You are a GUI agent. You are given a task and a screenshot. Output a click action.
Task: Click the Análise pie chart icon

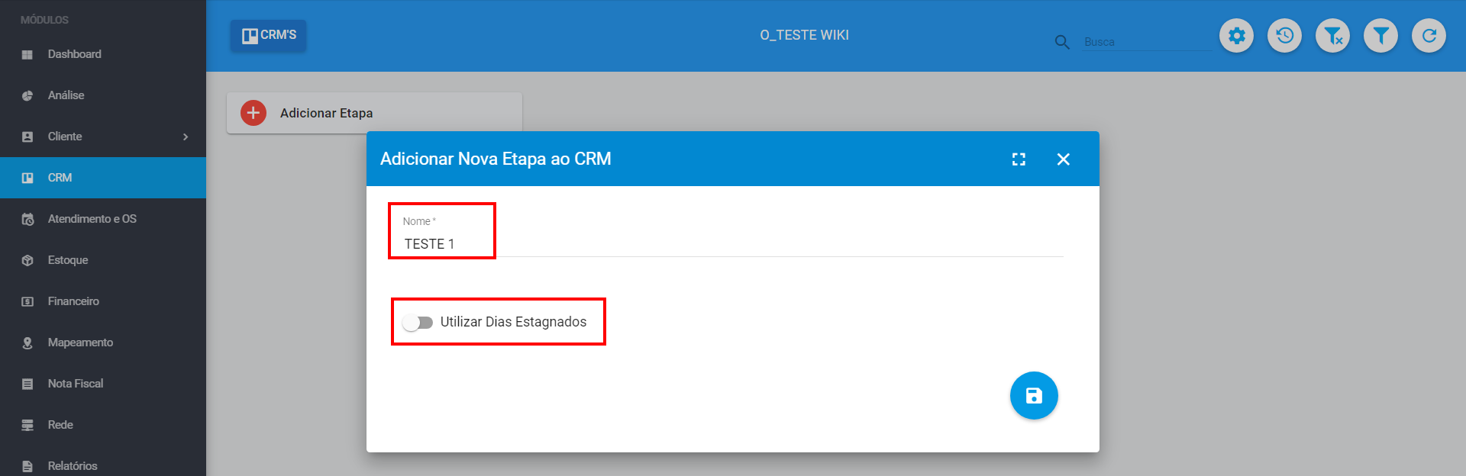click(x=27, y=95)
